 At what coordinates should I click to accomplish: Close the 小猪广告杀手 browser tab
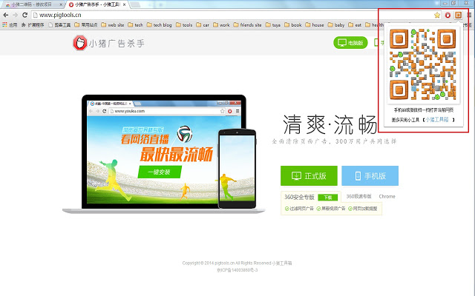[x=124, y=4]
